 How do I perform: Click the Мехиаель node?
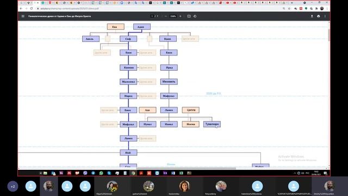pyautogui.click(x=169, y=82)
